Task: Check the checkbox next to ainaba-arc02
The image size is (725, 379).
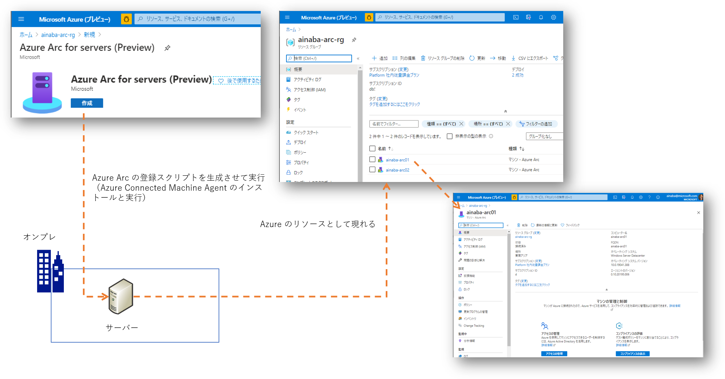Action: point(373,170)
